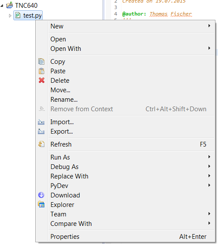Image resolution: width=218 pixels, height=244 pixels.
Task: Click the Import tray icon
Action: [x=41, y=122]
